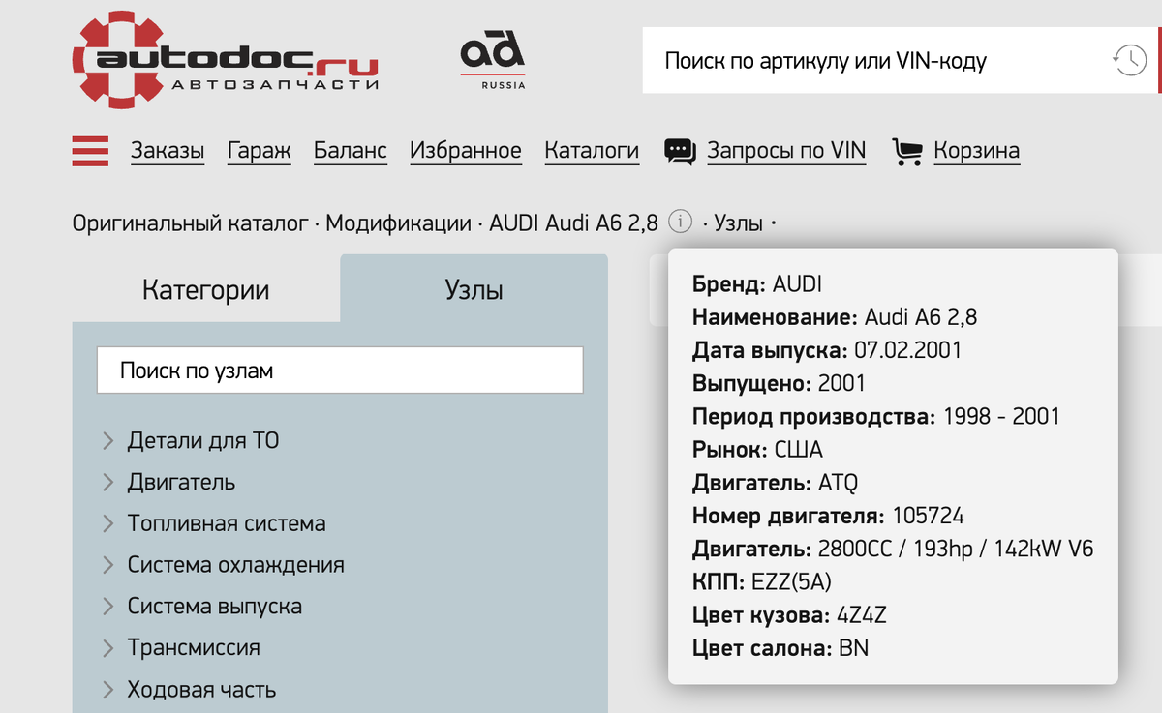Focus the 'Поиск по узлам' search field
The width and height of the screenshot is (1162, 713).
pos(340,371)
